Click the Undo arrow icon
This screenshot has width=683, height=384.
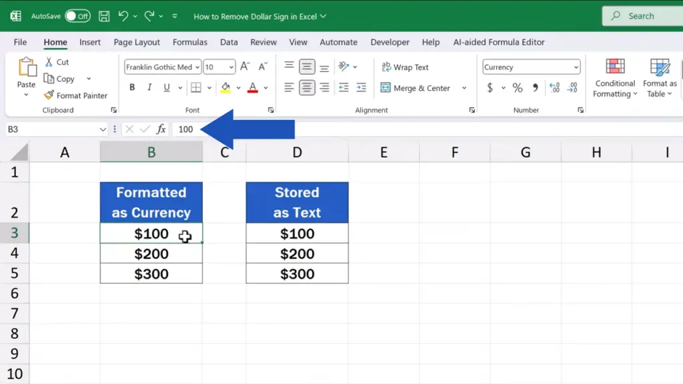point(123,16)
